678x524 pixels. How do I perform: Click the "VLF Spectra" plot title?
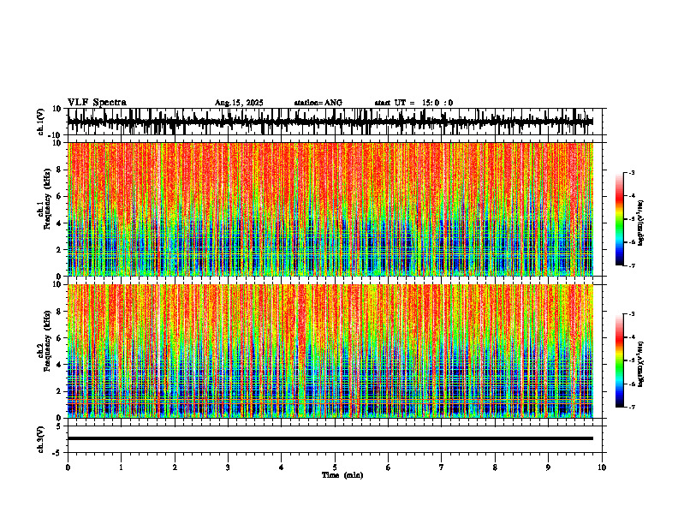97,103
